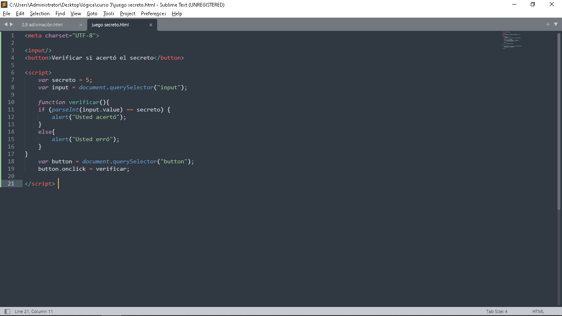The width and height of the screenshot is (562, 316).
Task: Open the Find menu
Action: pos(60,14)
